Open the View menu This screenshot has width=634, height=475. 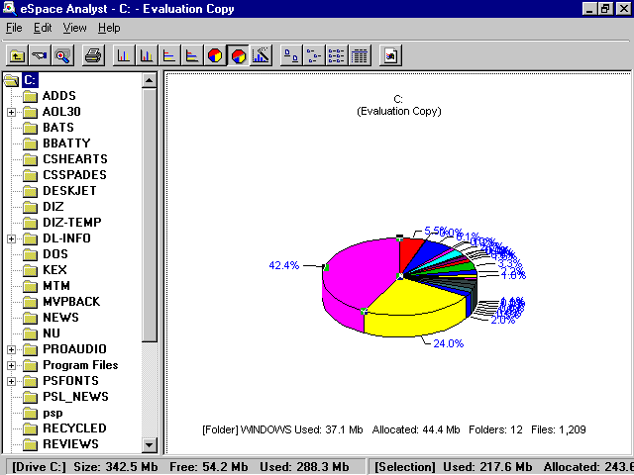[x=74, y=28]
